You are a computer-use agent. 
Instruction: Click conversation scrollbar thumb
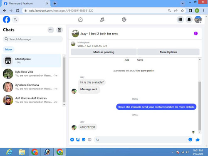point(200,106)
